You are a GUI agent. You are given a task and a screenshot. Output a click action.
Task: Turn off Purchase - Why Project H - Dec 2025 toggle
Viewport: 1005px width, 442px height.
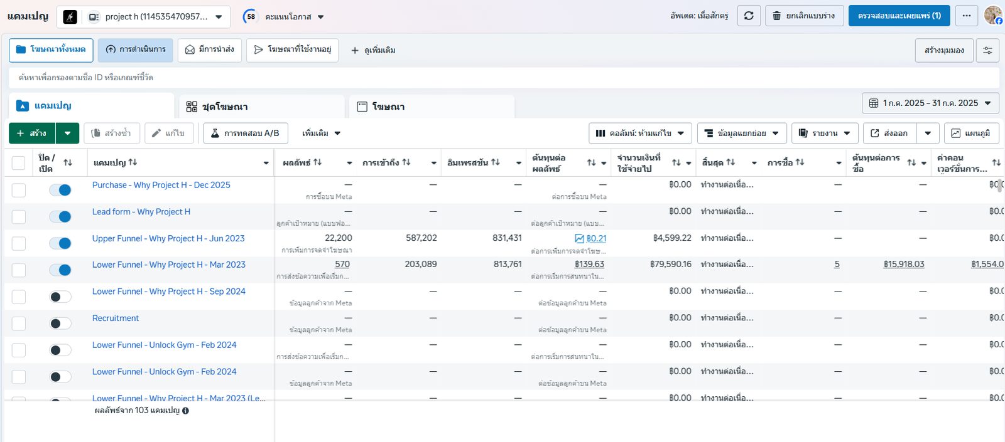pos(60,190)
